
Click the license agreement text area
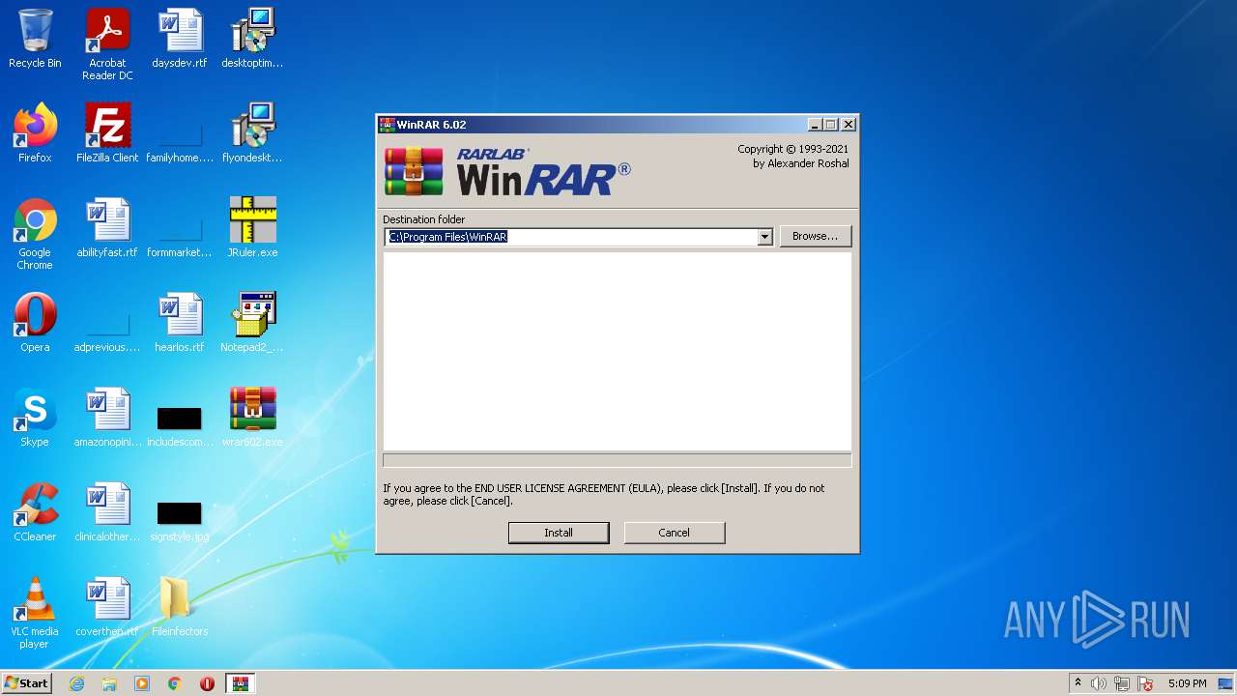617,351
